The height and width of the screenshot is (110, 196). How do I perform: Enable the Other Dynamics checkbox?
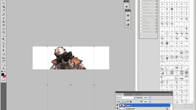141,16
